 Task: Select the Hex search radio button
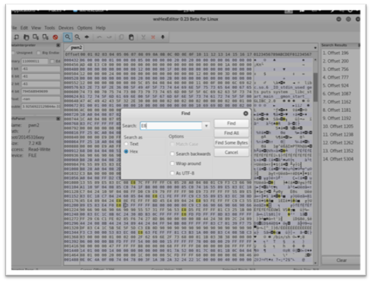pos(126,152)
